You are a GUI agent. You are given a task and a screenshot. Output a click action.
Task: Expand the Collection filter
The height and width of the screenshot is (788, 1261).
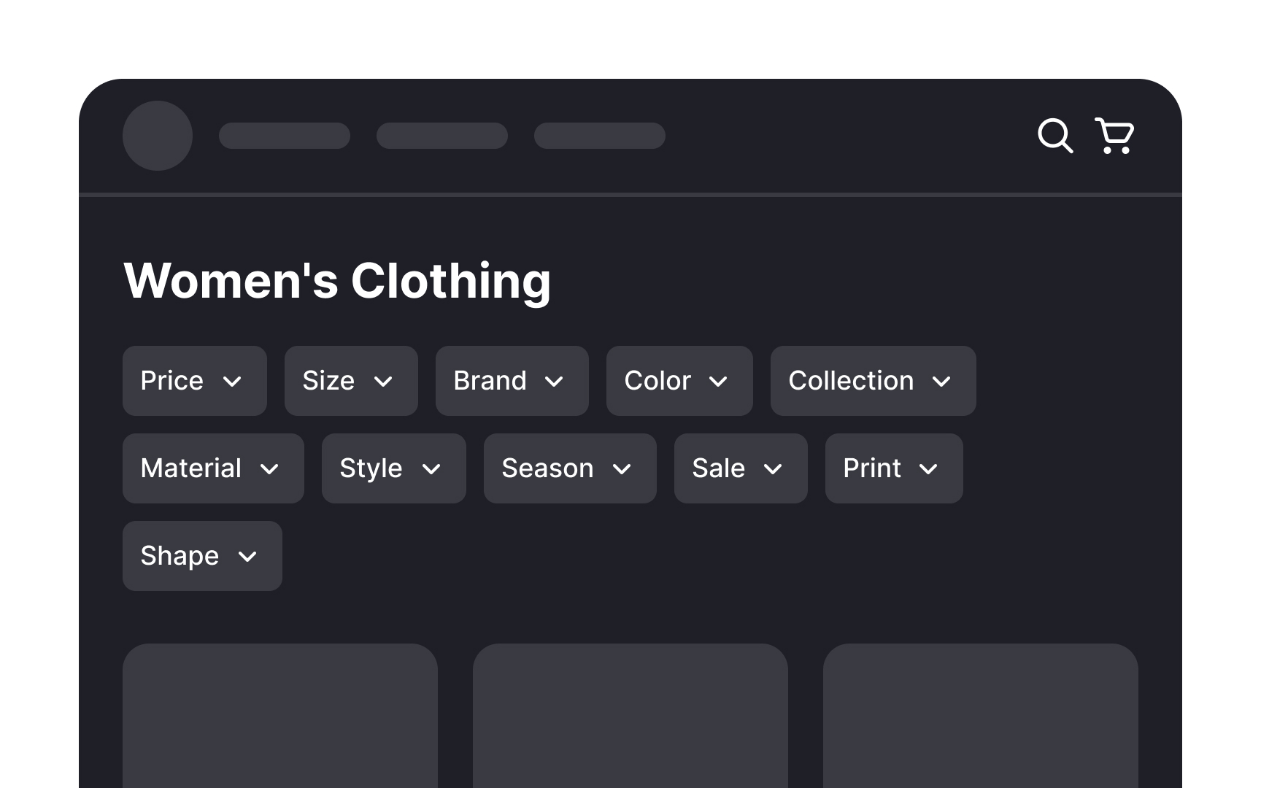pos(874,381)
